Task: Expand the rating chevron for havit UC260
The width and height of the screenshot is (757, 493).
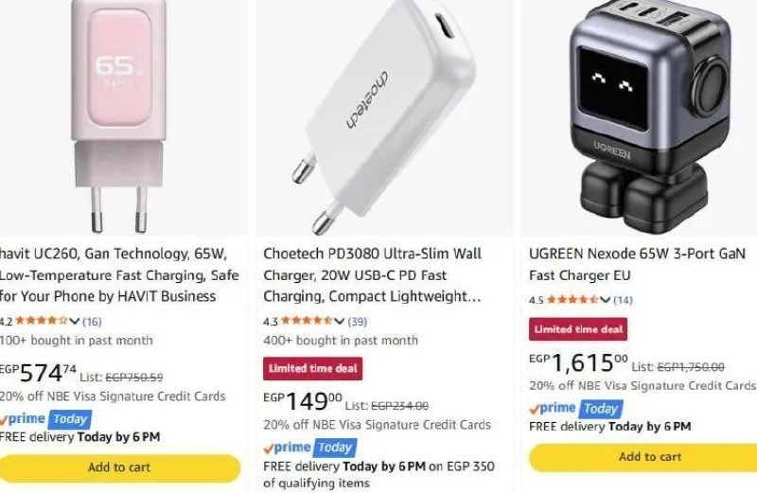Action: (74, 321)
